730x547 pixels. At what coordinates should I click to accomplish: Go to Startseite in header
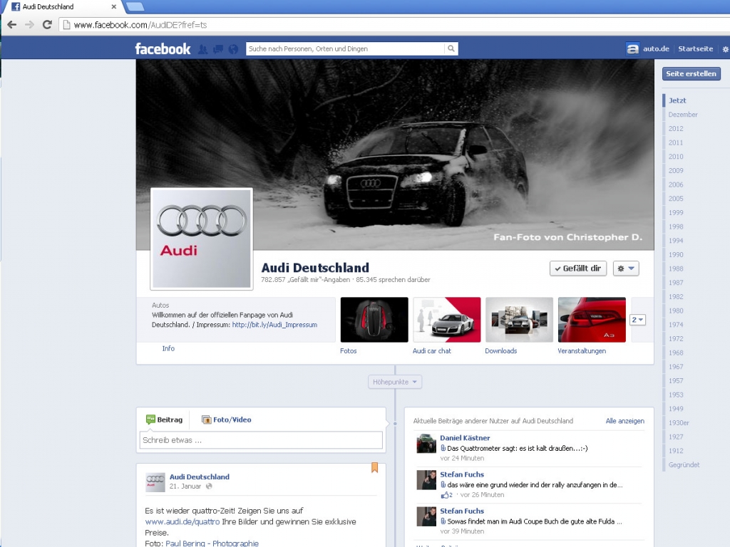point(695,49)
